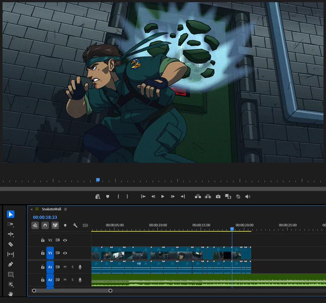Image resolution: width=326 pixels, height=303 pixels.
Task: Select the Hand tool
Action: pos(11,294)
